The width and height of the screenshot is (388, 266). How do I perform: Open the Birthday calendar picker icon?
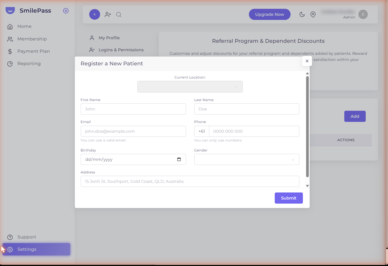point(179,159)
